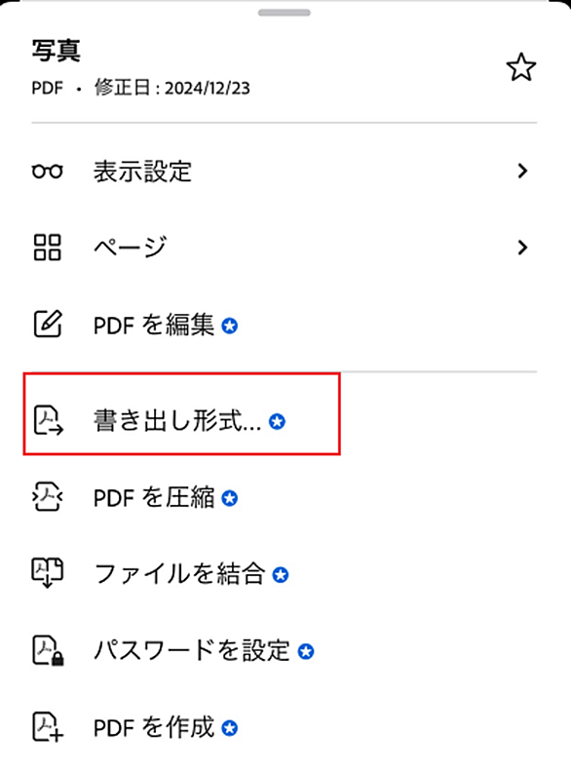Click the lock PDF icon for パスワードを設定

[x=48, y=650]
